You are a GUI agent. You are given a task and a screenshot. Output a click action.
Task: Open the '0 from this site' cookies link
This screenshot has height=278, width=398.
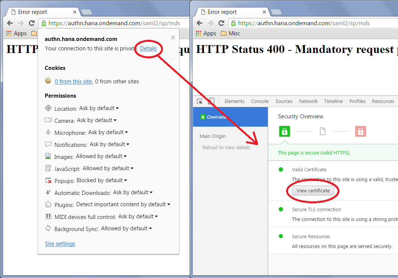coord(73,82)
